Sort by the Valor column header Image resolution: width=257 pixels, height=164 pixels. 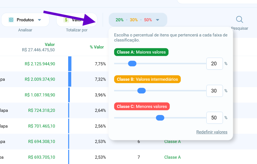[x=50, y=45]
